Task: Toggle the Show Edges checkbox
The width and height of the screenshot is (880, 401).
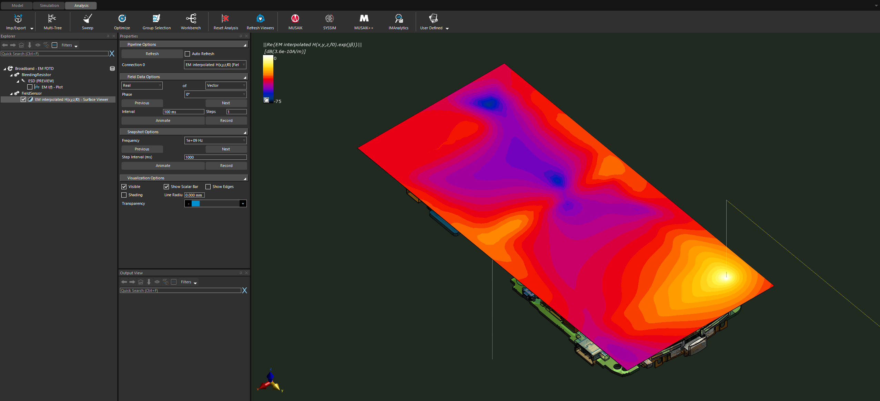Action: point(208,187)
